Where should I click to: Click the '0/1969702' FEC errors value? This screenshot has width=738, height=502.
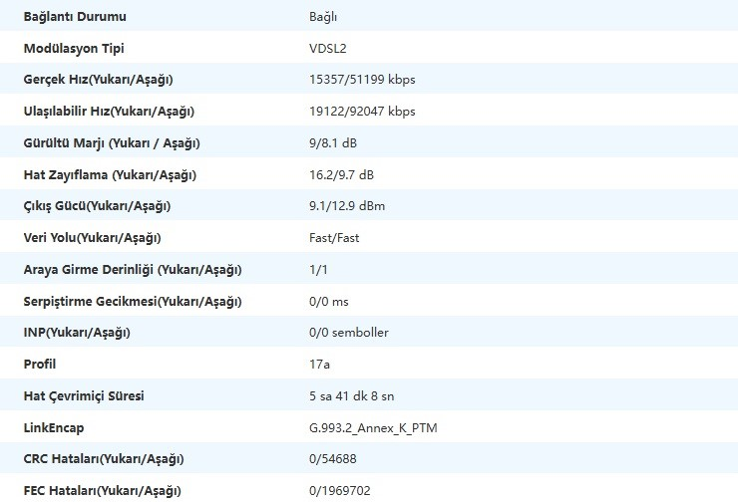(x=340, y=491)
